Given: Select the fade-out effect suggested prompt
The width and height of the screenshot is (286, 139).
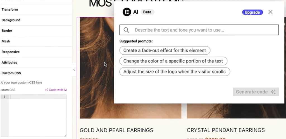Looking at the screenshot, I should tap(165, 50).
